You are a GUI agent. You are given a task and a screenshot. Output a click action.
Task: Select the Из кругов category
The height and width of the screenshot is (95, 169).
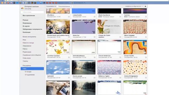click(x=26, y=26)
